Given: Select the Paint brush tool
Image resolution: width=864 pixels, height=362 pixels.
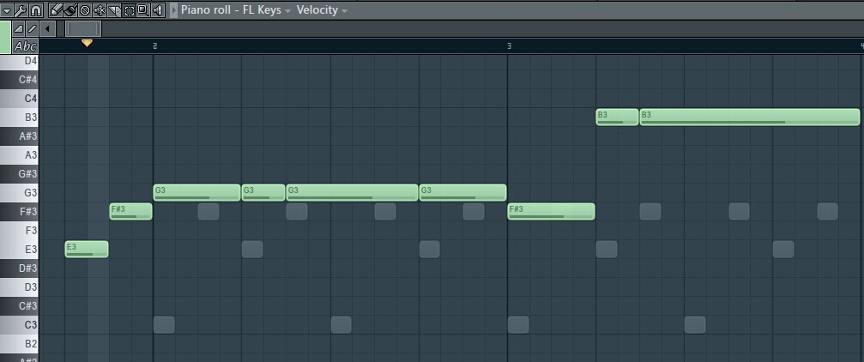Looking at the screenshot, I should click(70, 10).
